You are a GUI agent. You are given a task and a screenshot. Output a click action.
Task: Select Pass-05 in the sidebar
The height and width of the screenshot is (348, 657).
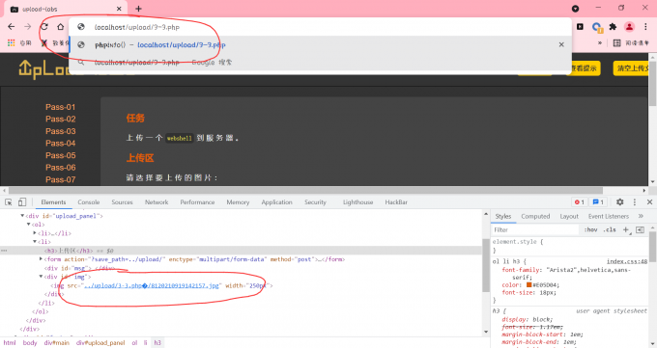pos(60,155)
